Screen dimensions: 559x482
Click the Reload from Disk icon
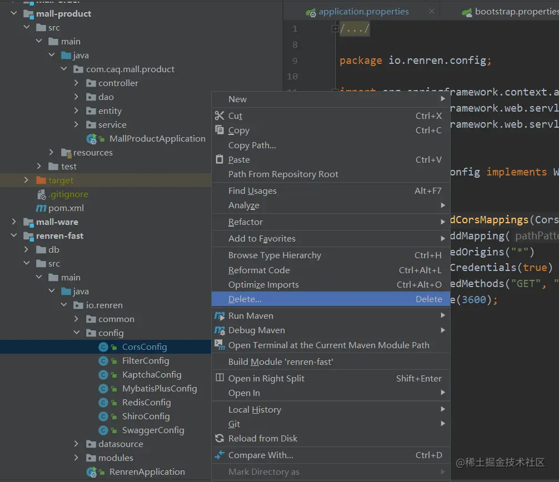(219, 438)
